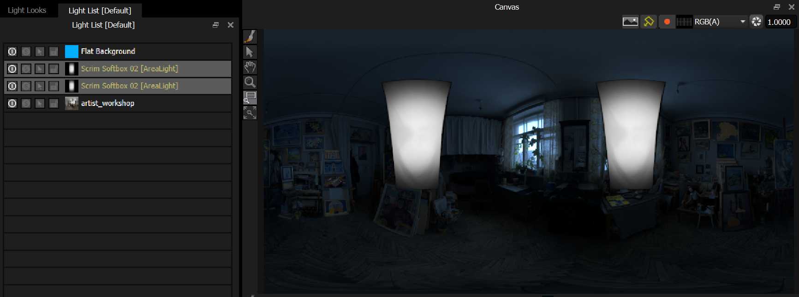
Task: Click the right softbox light on canvas
Action: (x=631, y=135)
